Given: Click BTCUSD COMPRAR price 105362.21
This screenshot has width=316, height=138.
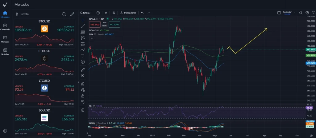Looking at the screenshot, I should pos(65,30).
